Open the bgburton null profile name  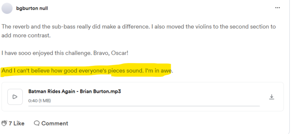tap(32, 8)
